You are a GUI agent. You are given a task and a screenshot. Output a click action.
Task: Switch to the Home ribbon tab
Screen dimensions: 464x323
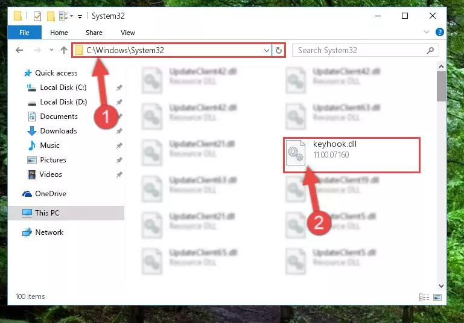tap(59, 33)
